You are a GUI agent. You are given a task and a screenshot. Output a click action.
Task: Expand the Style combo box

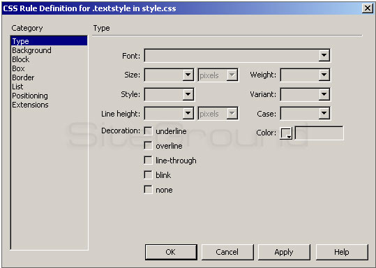coord(188,94)
